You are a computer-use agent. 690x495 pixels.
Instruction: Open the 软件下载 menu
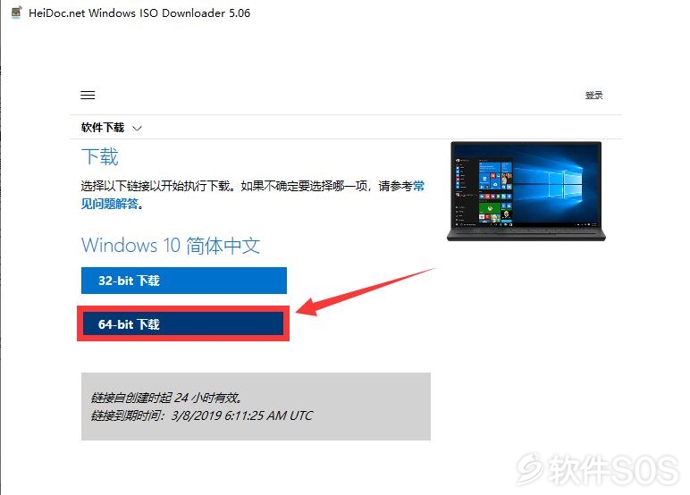[103, 128]
